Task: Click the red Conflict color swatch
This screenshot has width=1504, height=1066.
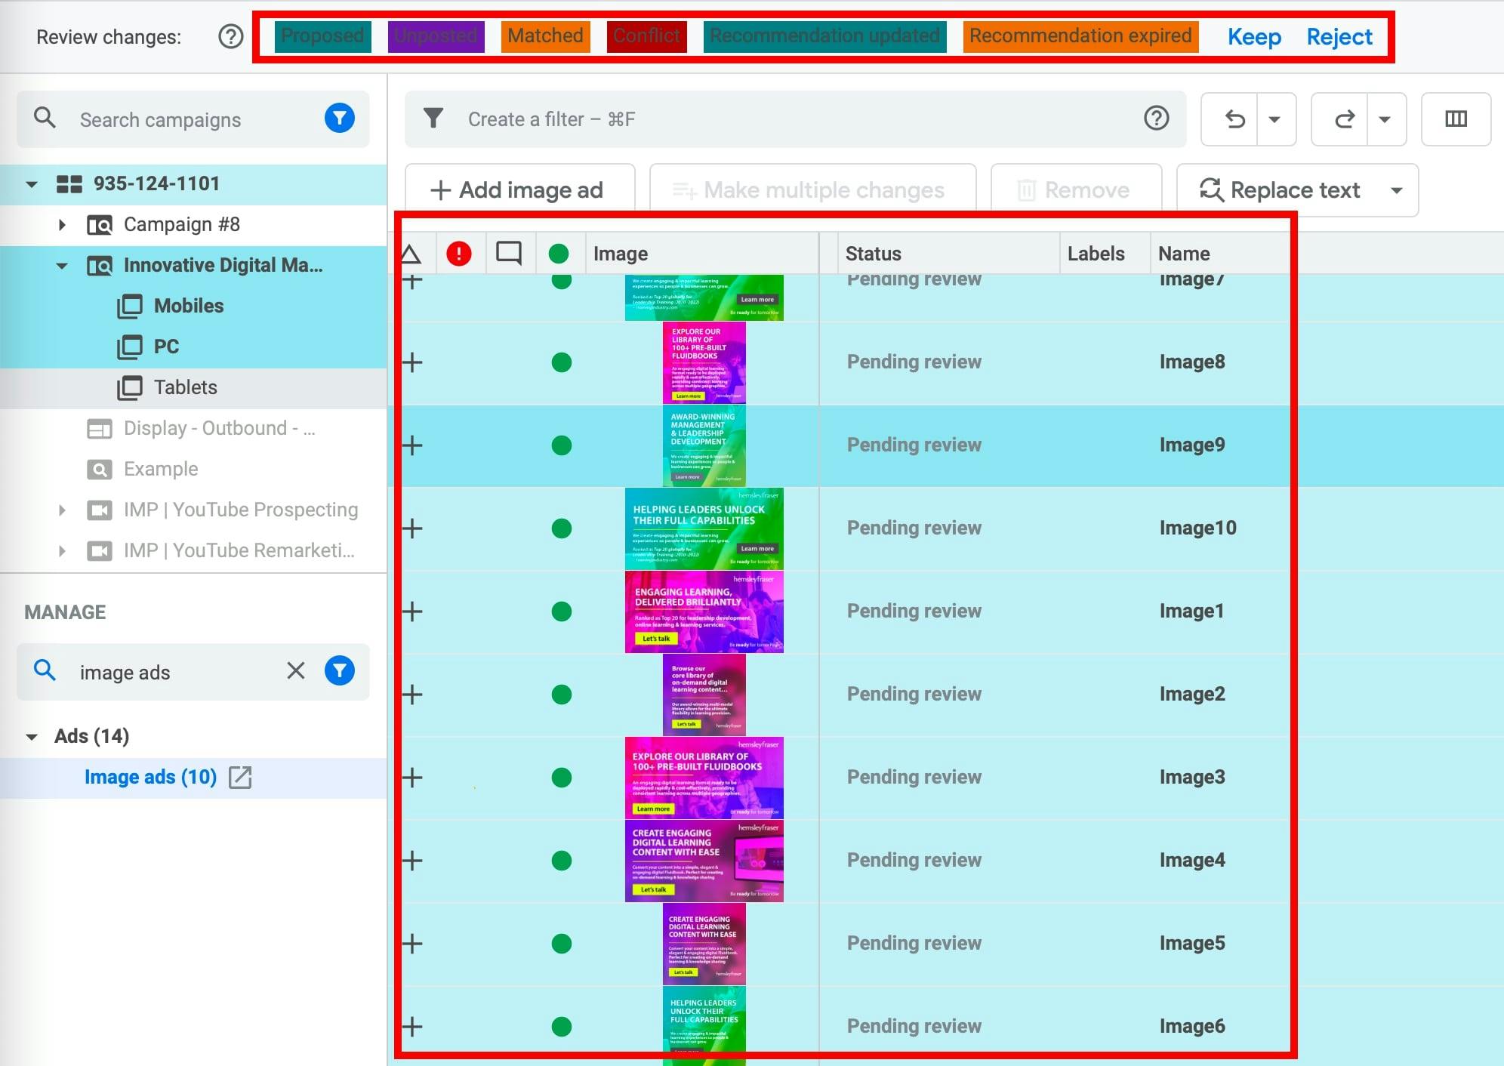Action: pyautogui.click(x=646, y=35)
